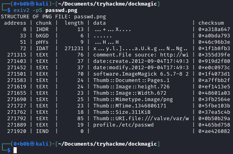The width and height of the screenshot is (233, 154).
Task: Click the address column header
Action: coord(15,23)
